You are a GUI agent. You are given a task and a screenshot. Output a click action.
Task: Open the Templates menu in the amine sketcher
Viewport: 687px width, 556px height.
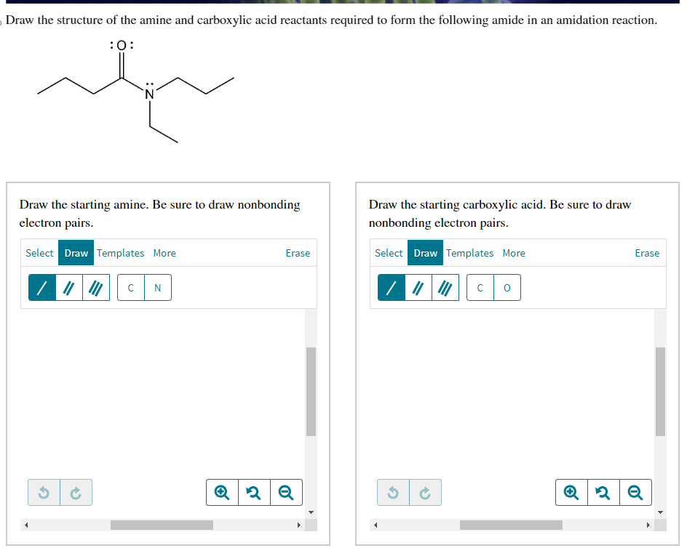[x=121, y=253]
